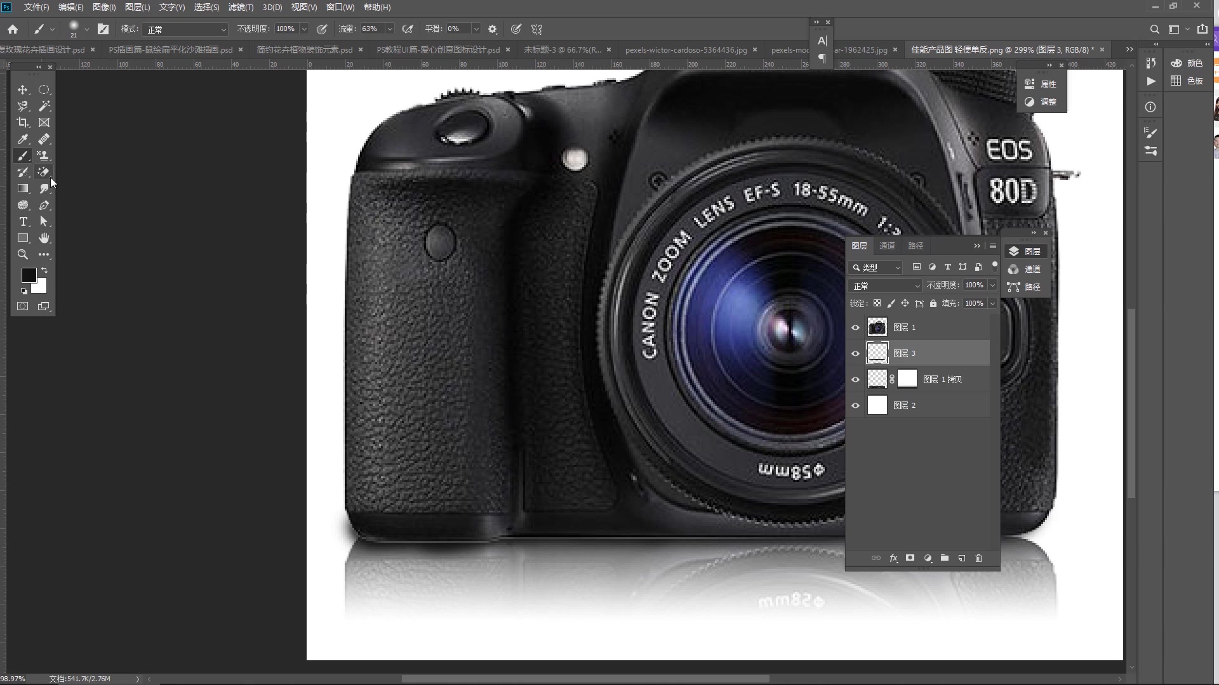Reset default foreground and background colors
1219x685 pixels.
[24, 292]
